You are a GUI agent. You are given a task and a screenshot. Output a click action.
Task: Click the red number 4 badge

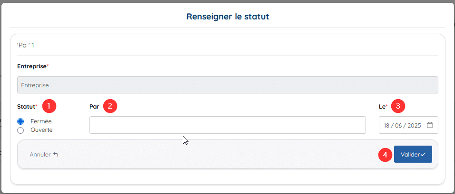pos(385,155)
